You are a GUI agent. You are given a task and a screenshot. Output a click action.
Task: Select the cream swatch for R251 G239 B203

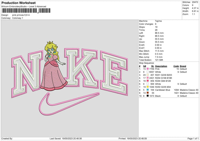coord(148,75)
